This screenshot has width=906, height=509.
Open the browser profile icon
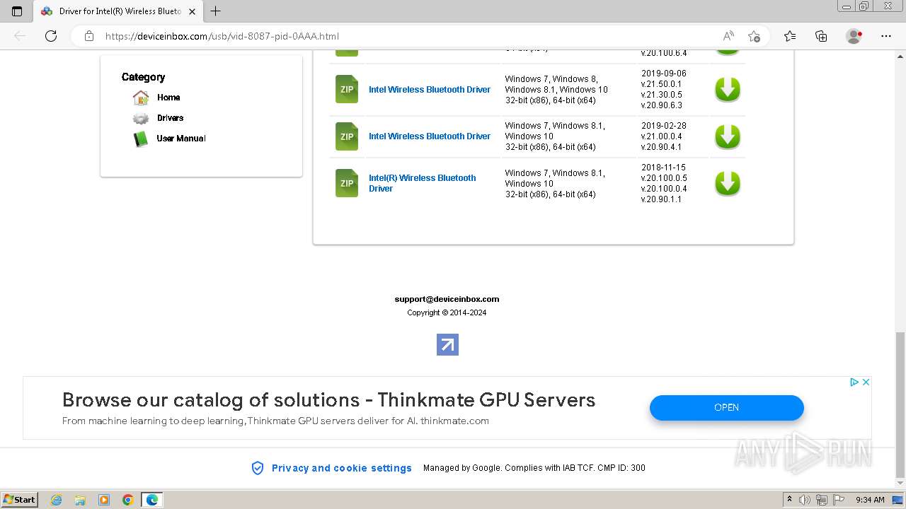tap(854, 36)
